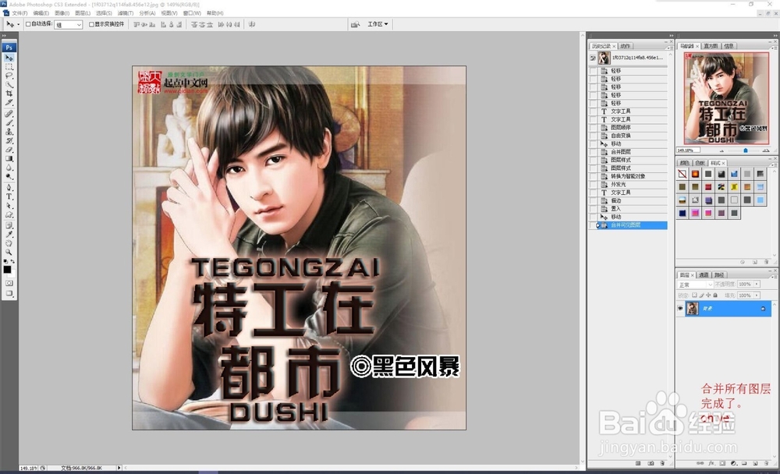Click the status bar zoom 149.18% field
The width and height of the screenshot is (780, 474).
tap(28, 468)
